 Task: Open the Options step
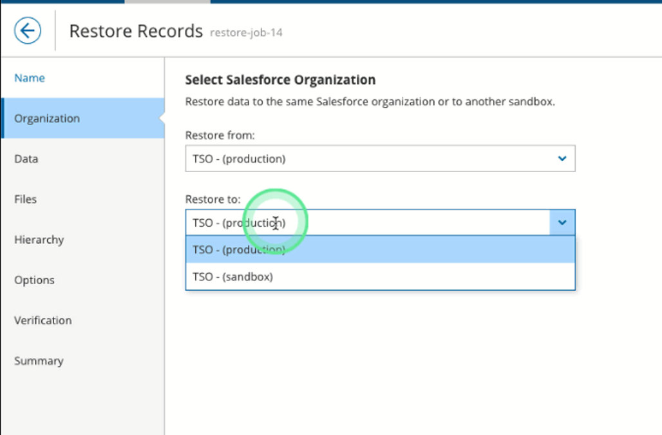pyautogui.click(x=34, y=280)
